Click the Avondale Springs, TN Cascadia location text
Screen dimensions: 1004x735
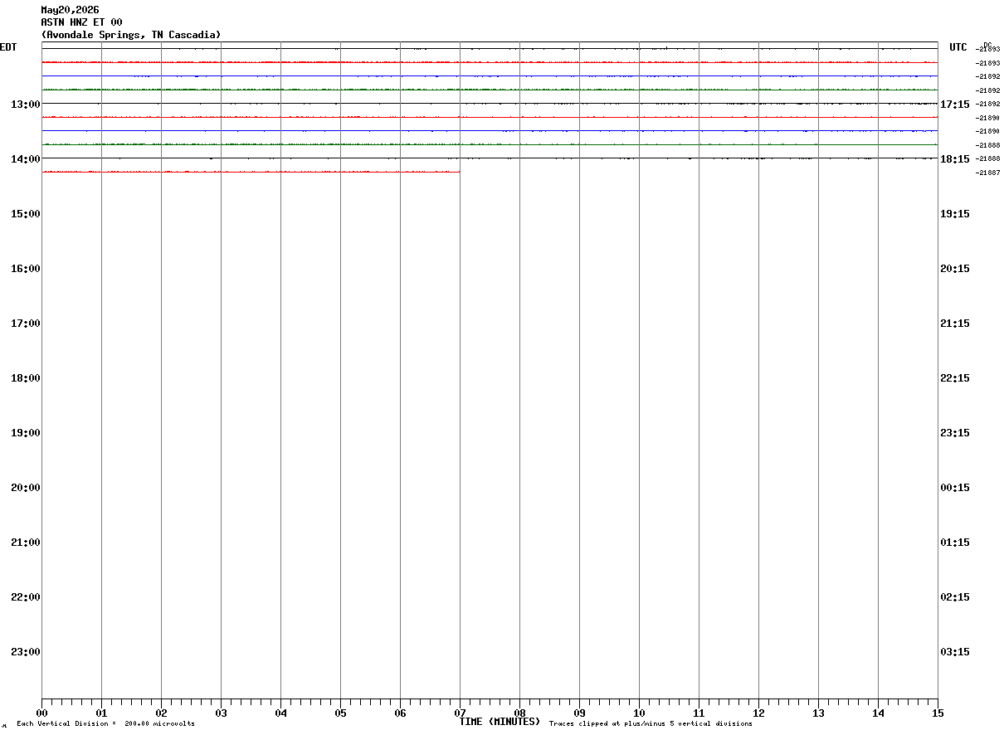pos(131,35)
